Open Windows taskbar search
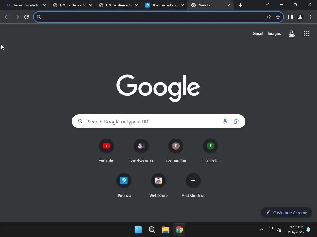The width and height of the screenshot is (317, 237). (x=152, y=230)
